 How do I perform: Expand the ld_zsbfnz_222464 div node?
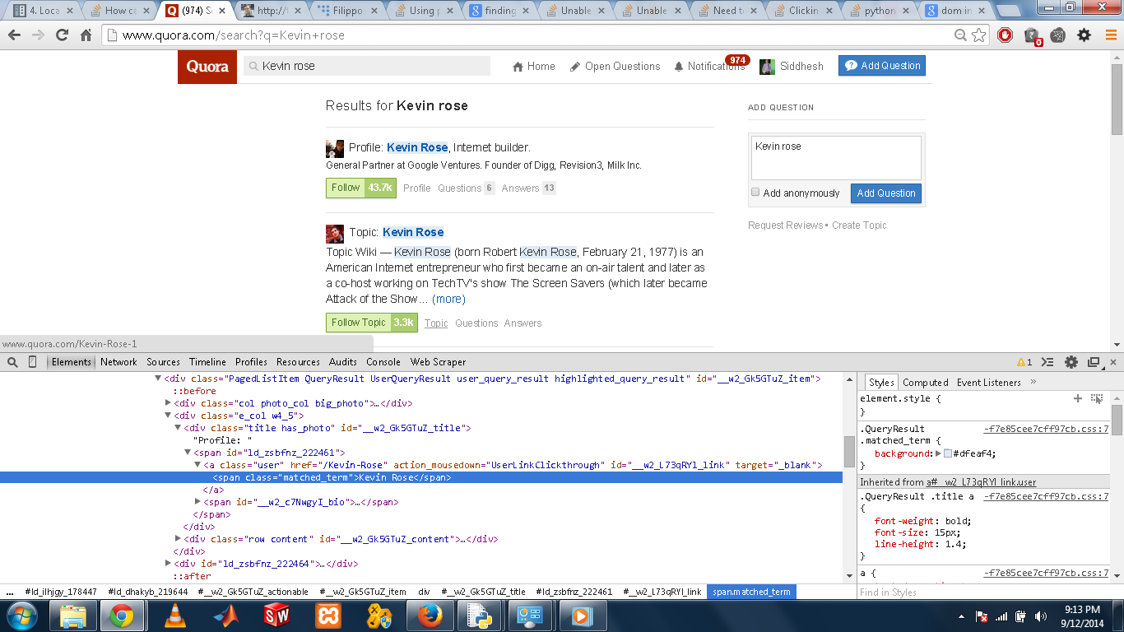(169, 564)
